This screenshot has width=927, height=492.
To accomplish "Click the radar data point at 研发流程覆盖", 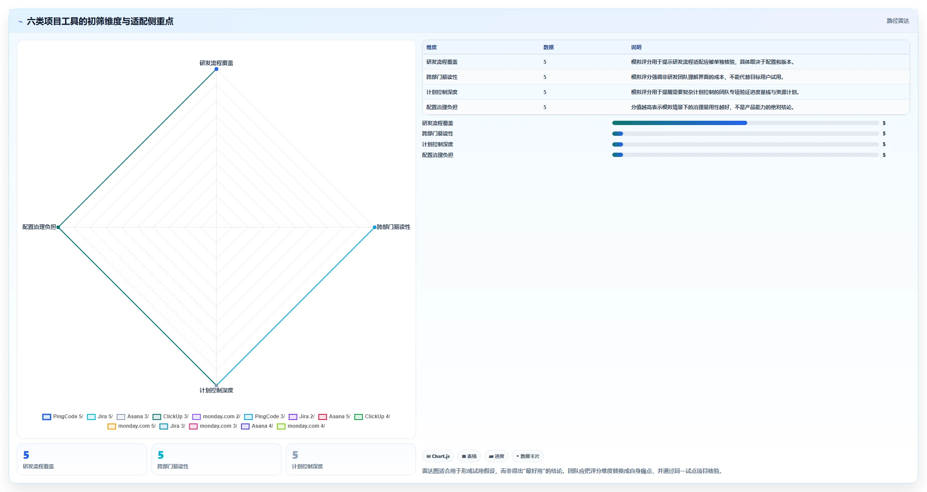I will pyautogui.click(x=216, y=69).
